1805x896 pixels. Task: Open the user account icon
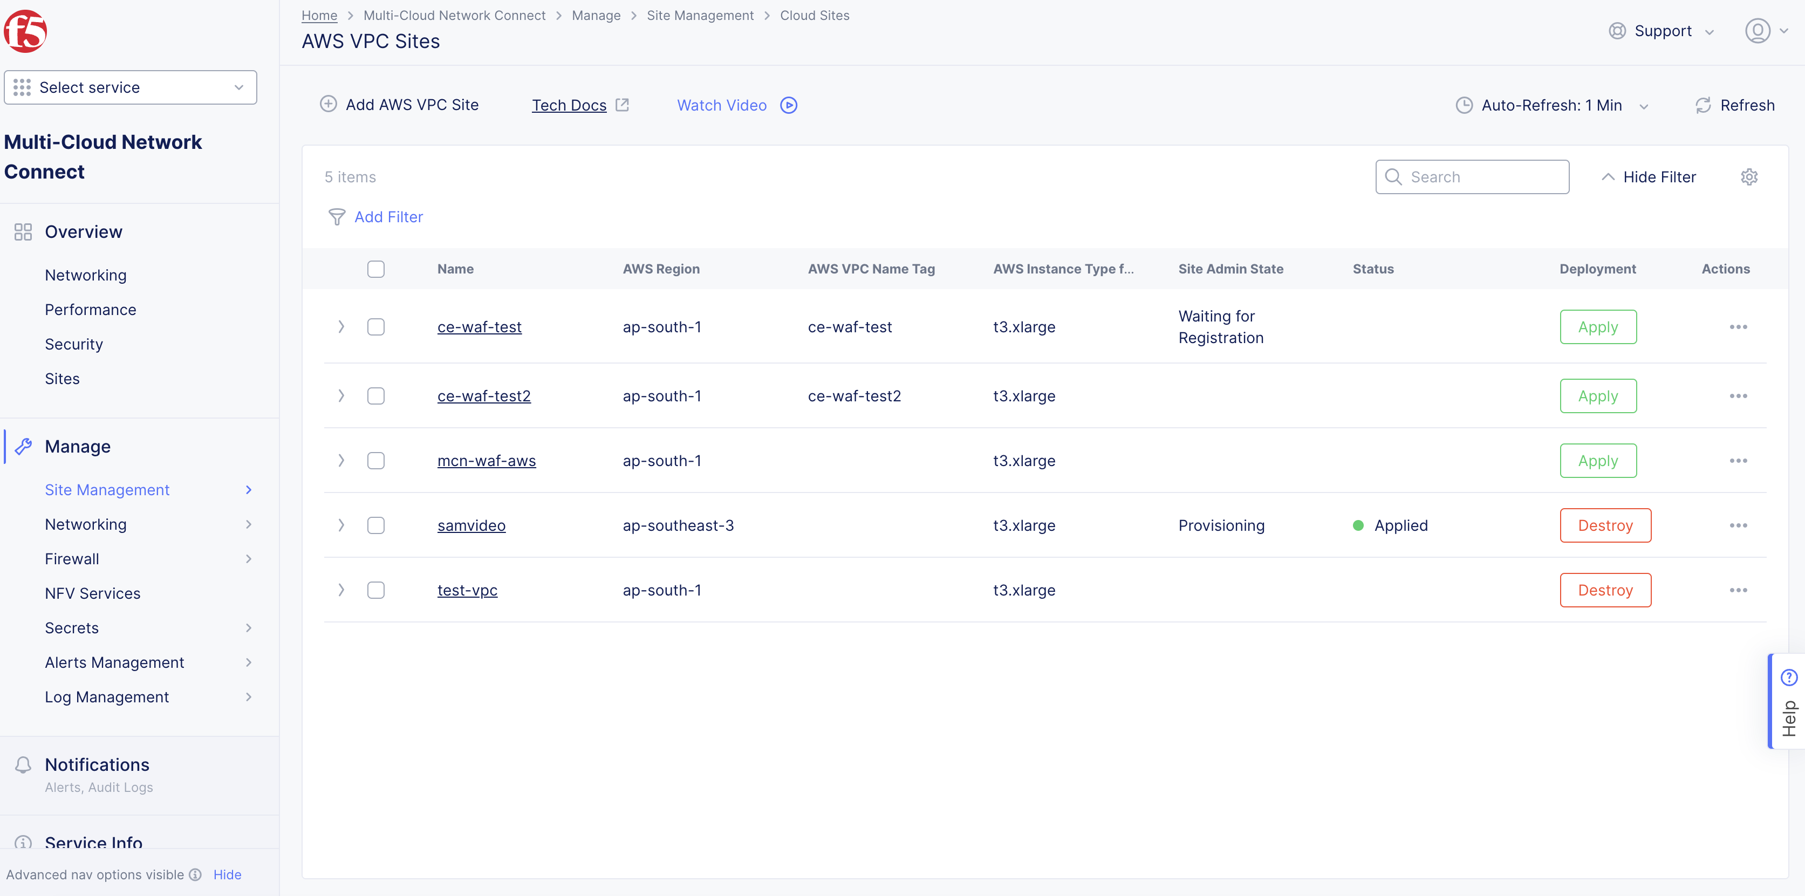[1758, 31]
